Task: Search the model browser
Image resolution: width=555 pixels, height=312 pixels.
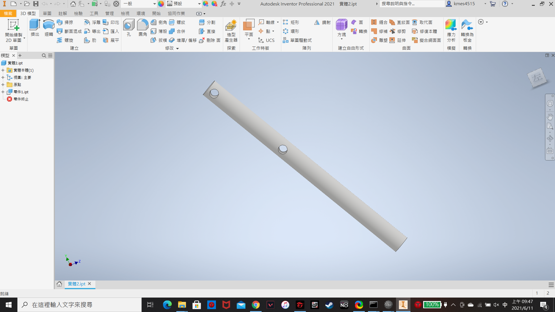Action: 44,55
